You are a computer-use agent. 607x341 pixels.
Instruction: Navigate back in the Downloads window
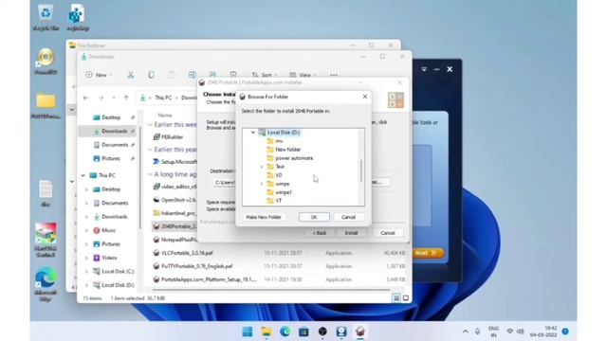[86, 98]
